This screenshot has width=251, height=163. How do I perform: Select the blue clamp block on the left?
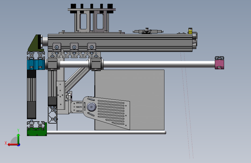pos(36,65)
